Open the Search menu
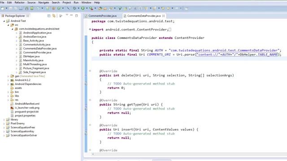 pyautogui.click(x=56, y=3)
